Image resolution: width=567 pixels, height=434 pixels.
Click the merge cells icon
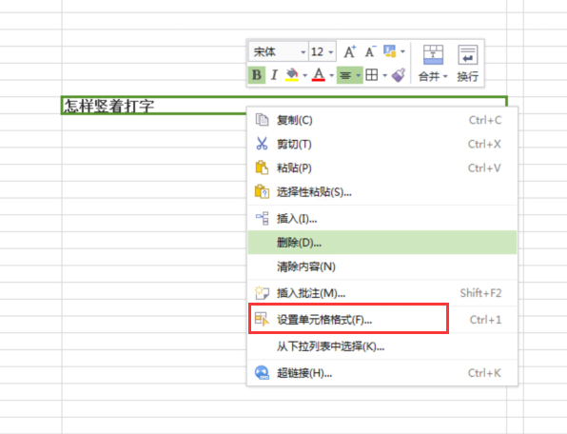[x=433, y=54]
